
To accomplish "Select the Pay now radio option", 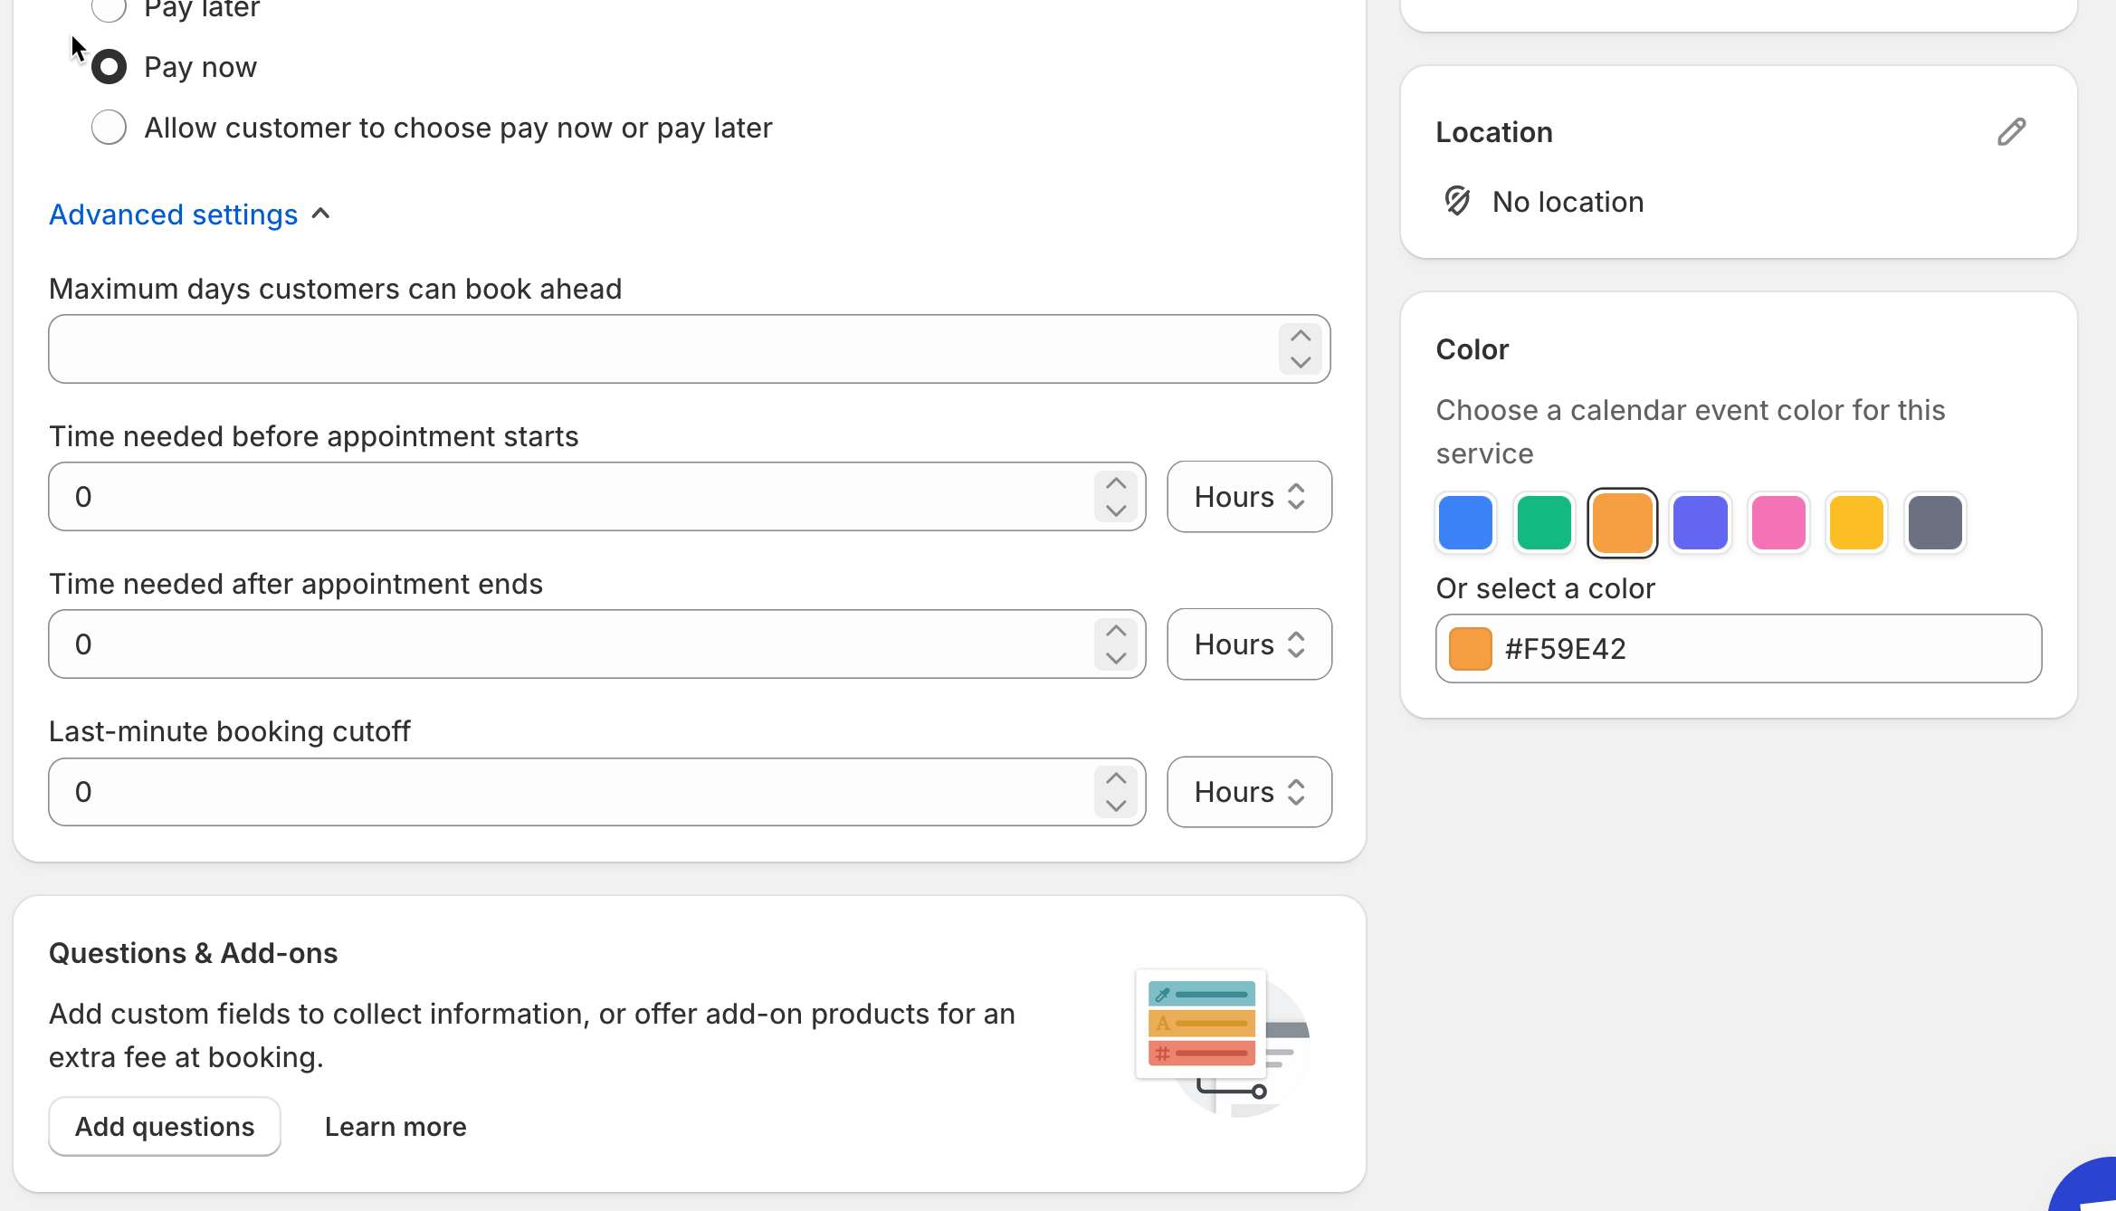I will pos(109,67).
